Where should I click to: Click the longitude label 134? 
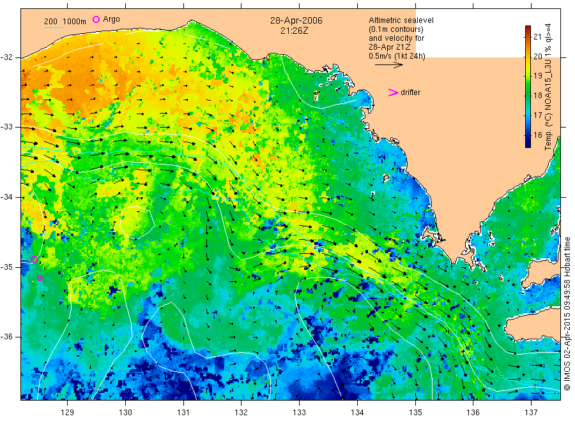click(x=357, y=413)
